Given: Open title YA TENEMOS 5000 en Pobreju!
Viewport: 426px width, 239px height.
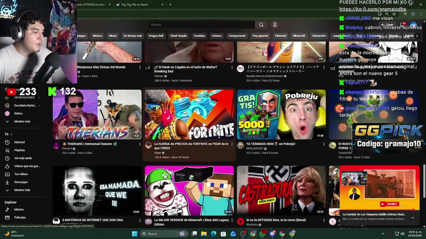Looking at the screenshot, I should tap(271, 144).
